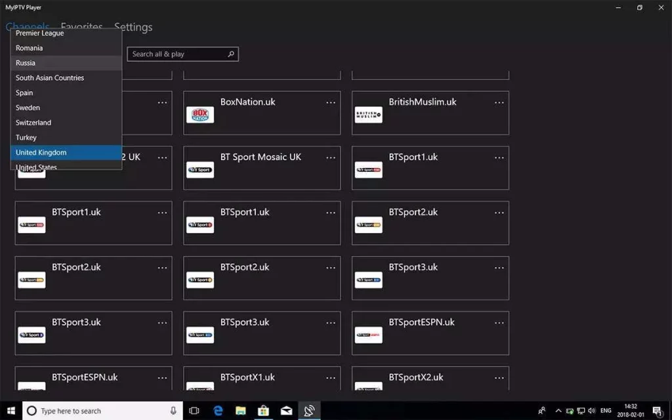The image size is (672, 420).
Task: Select the BritishMuslim.uk channel logo
Action: (x=369, y=113)
